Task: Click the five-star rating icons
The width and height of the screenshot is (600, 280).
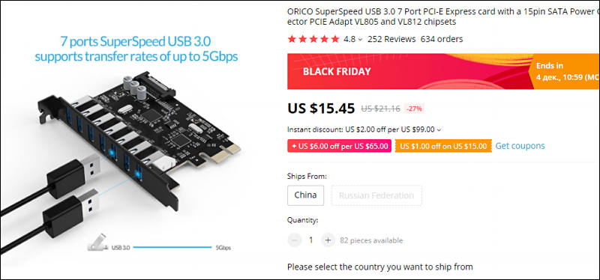Action: point(313,39)
